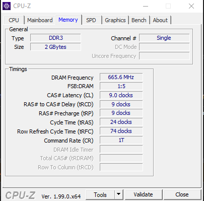Select the Memory tab
204x201 pixels.
[x=68, y=20]
